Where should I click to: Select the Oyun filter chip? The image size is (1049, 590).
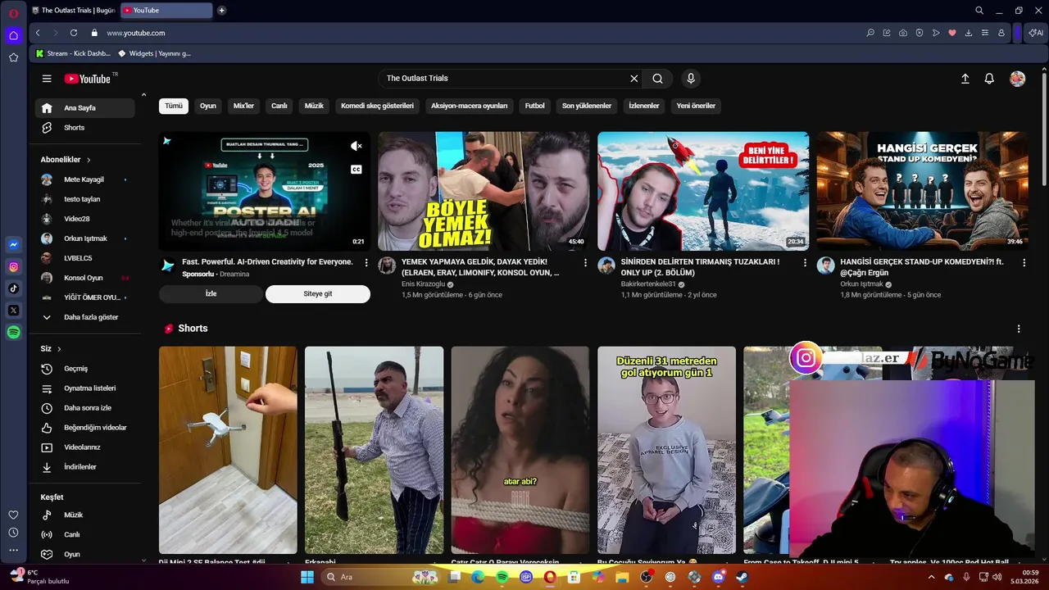tap(208, 106)
